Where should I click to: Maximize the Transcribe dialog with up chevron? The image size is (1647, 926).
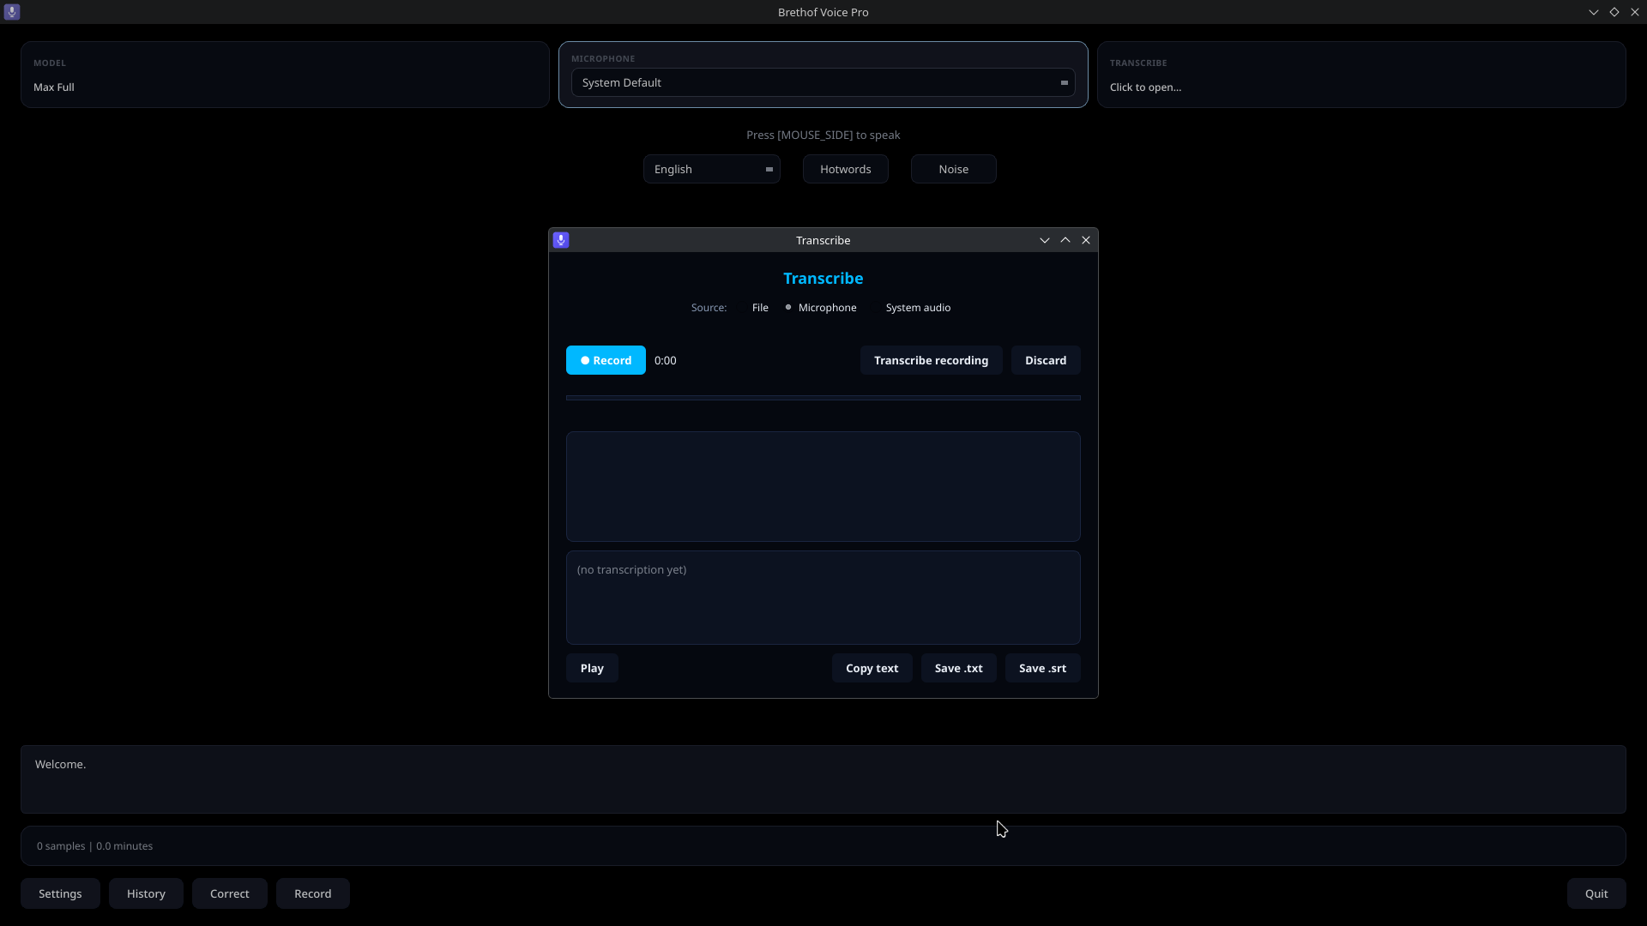point(1065,240)
